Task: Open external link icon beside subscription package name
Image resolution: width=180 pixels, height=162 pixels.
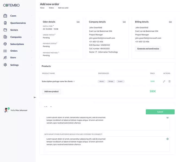Action: point(74,82)
